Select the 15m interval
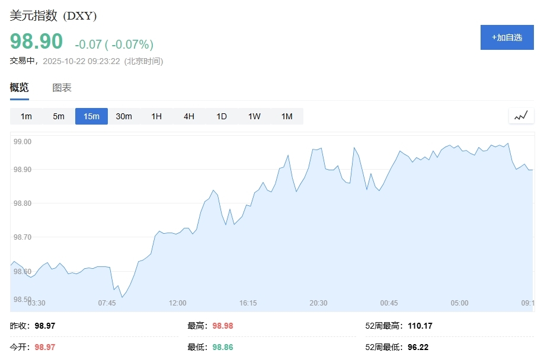Viewport: 544px width, 353px height. (91, 116)
